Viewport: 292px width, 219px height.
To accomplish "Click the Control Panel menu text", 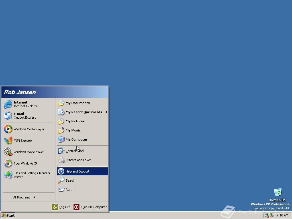I will (x=75, y=151).
